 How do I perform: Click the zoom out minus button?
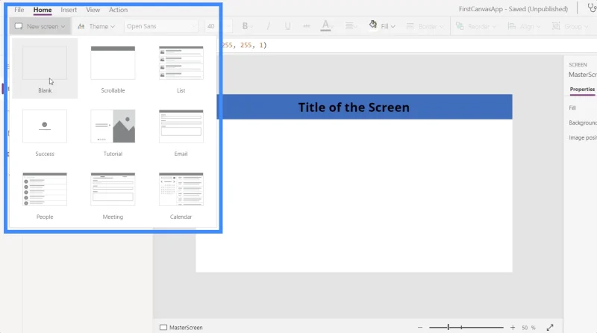tap(420, 327)
